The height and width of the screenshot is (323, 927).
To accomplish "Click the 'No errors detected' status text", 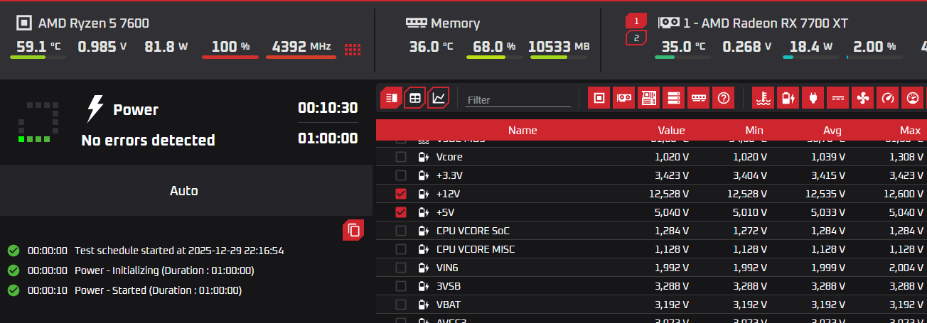I will pos(148,140).
